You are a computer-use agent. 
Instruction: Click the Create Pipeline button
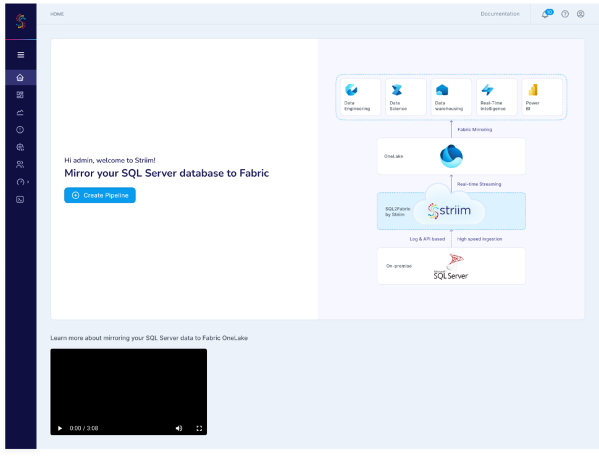99,195
